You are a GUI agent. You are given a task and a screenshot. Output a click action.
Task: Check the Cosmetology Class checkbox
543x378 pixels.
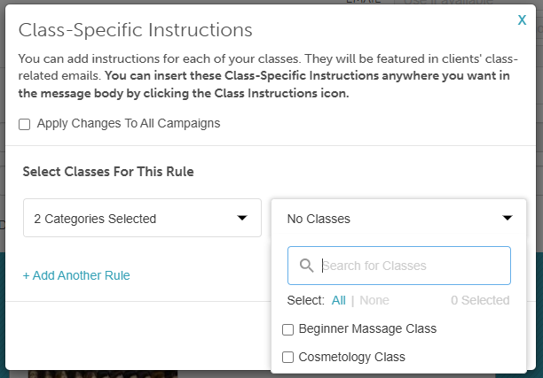288,358
